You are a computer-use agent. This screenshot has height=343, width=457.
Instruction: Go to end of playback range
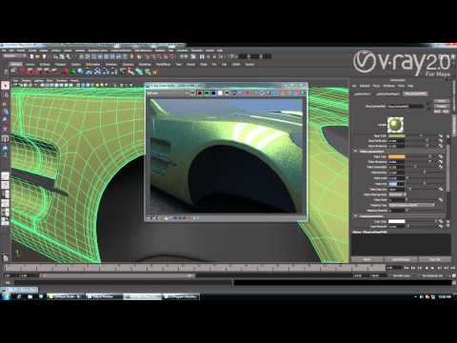coord(452,269)
